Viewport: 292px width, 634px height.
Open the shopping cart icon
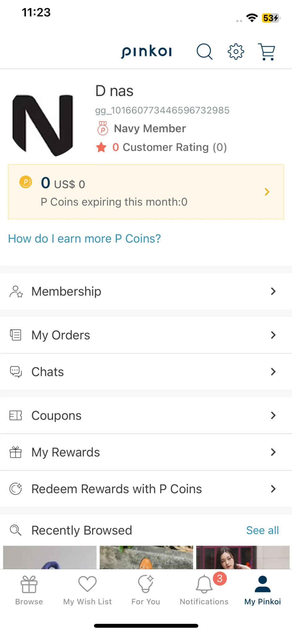(267, 51)
